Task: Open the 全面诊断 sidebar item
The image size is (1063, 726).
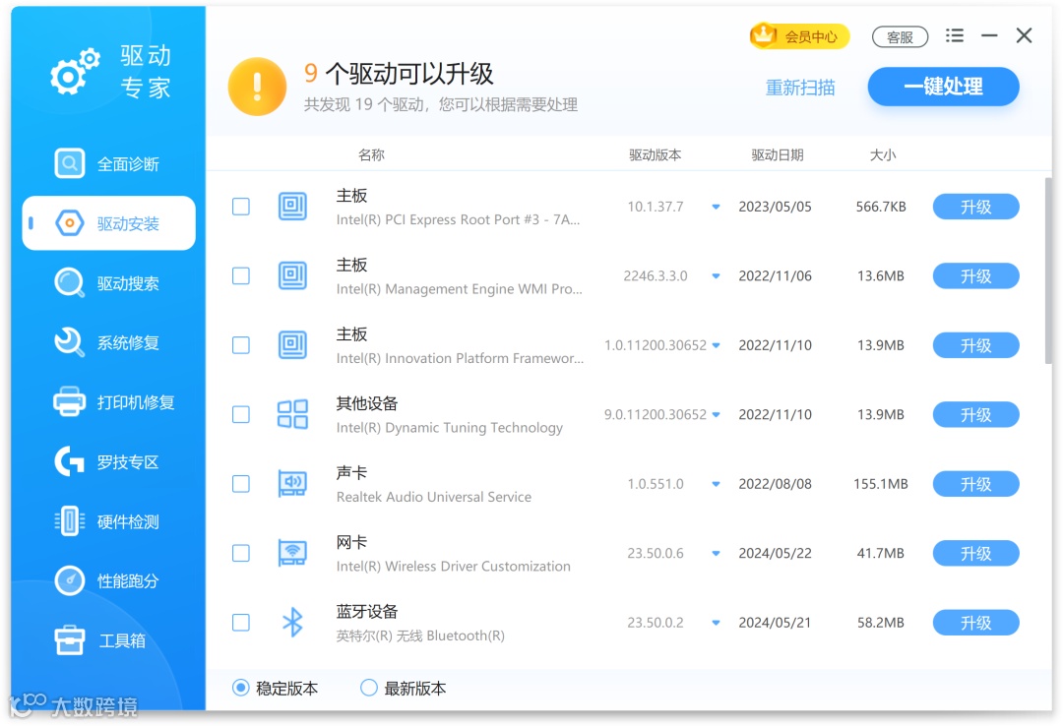Action: coord(108,163)
